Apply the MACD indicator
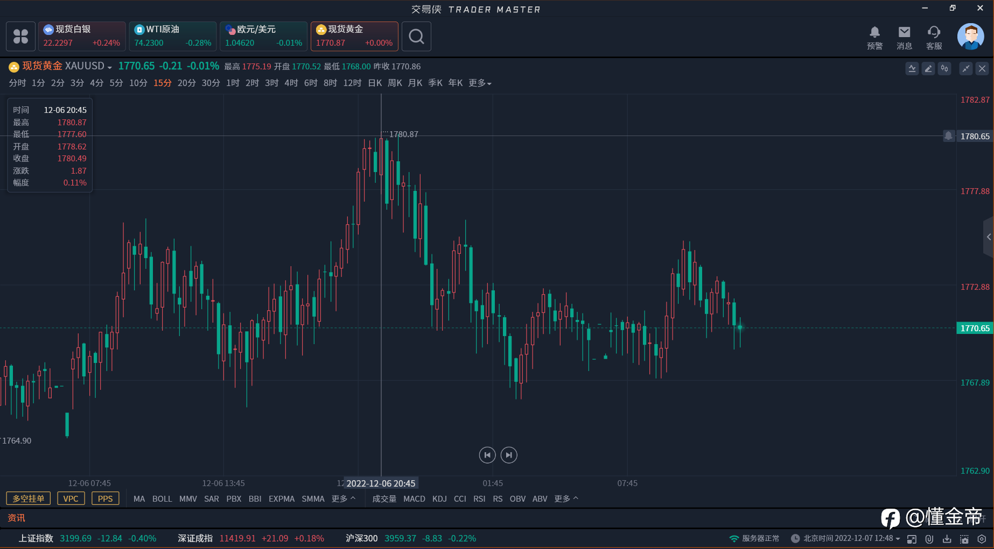 414,498
